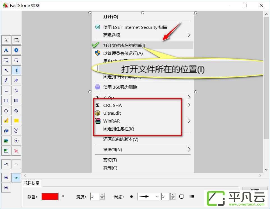Open the arrow endpoint style dropdown

pos(149,196)
